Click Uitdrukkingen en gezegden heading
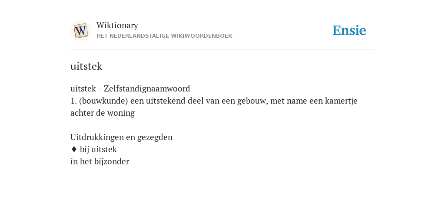 [122, 137]
